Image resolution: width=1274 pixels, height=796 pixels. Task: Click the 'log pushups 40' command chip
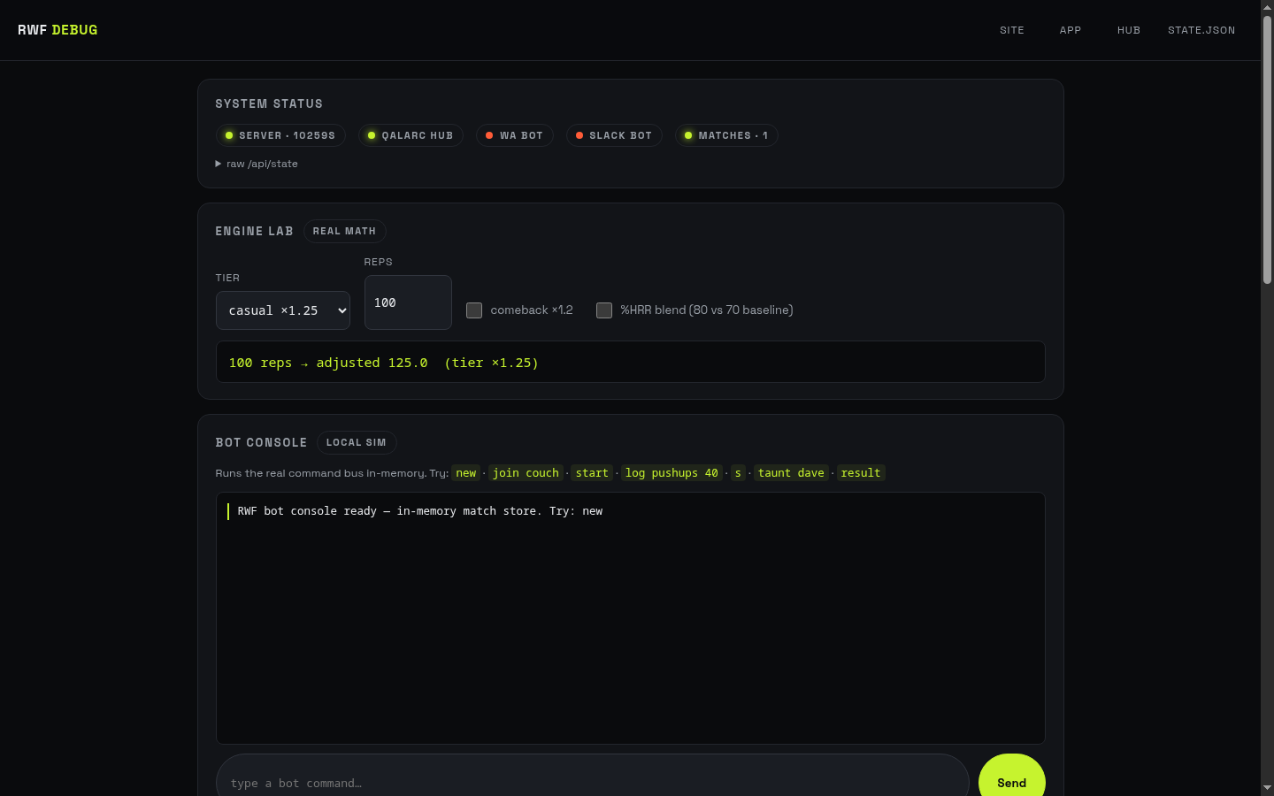(672, 473)
